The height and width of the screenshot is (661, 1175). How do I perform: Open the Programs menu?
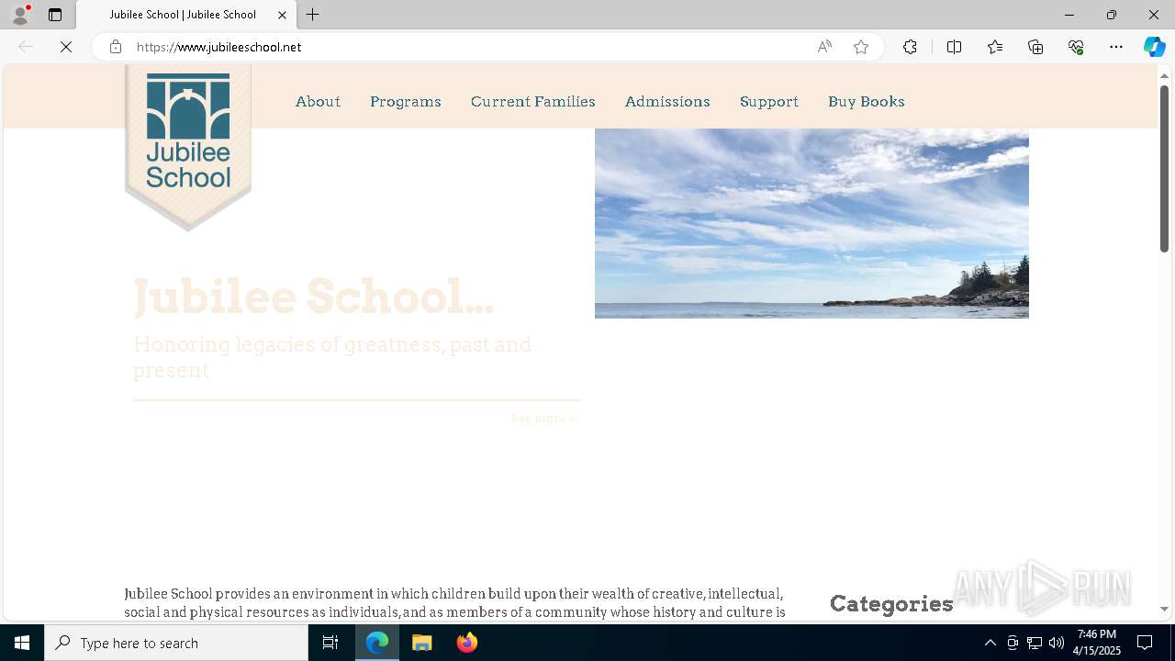click(x=406, y=102)
